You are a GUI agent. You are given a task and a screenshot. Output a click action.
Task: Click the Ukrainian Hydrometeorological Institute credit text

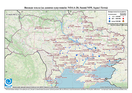(36, 87)
